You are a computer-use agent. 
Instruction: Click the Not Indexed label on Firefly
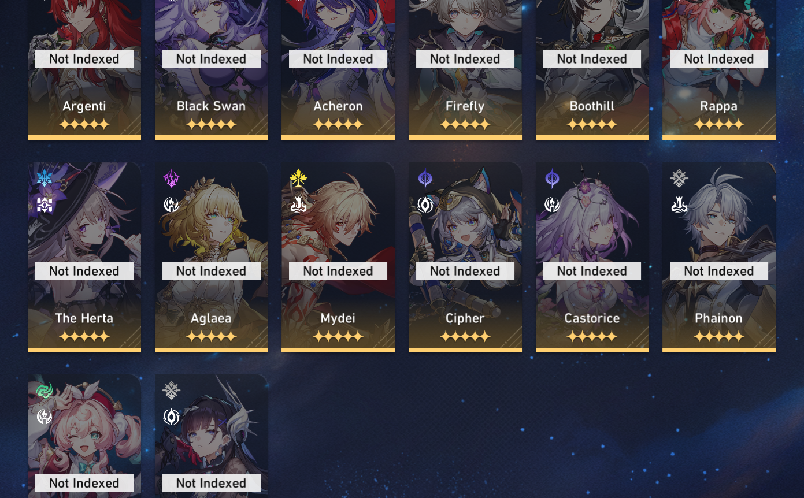(465, 59)
